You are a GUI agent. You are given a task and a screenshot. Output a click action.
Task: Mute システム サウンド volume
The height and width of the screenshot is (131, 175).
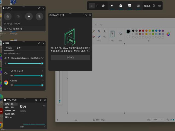[11, 76]
